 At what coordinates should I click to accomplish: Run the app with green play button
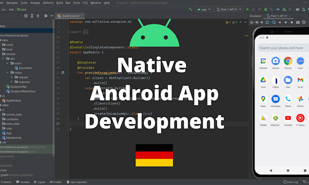pyautogui.click(x=248, y=9)
